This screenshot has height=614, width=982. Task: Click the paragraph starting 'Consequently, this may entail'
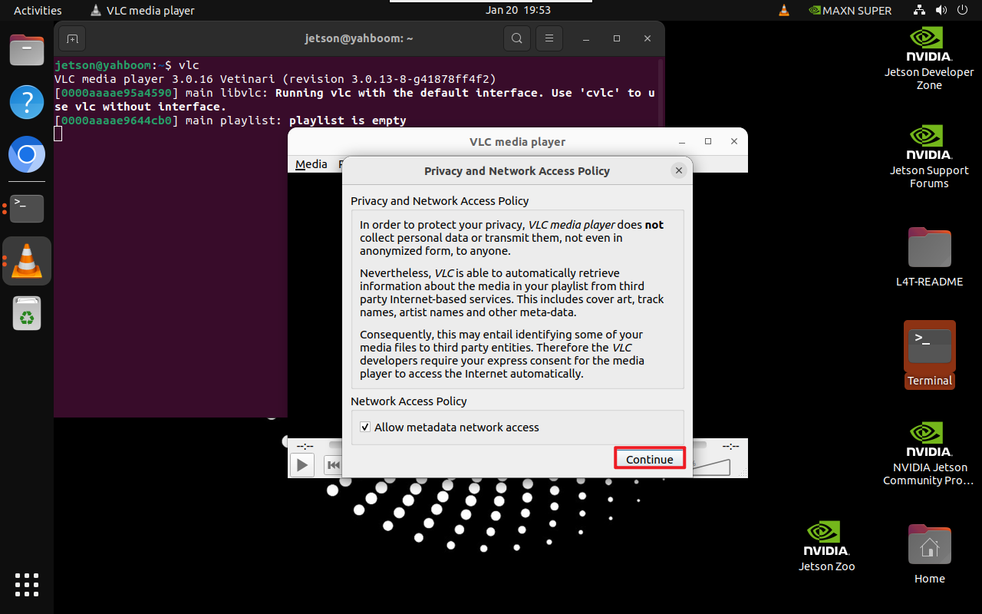pyautogui.click(x=503, y=354)
